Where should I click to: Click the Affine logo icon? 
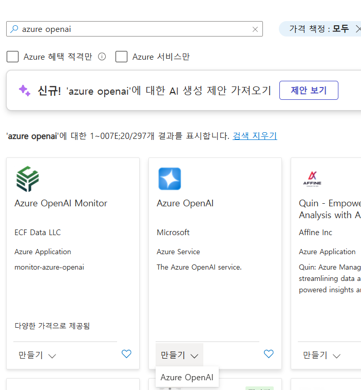(x=312, y=179)
